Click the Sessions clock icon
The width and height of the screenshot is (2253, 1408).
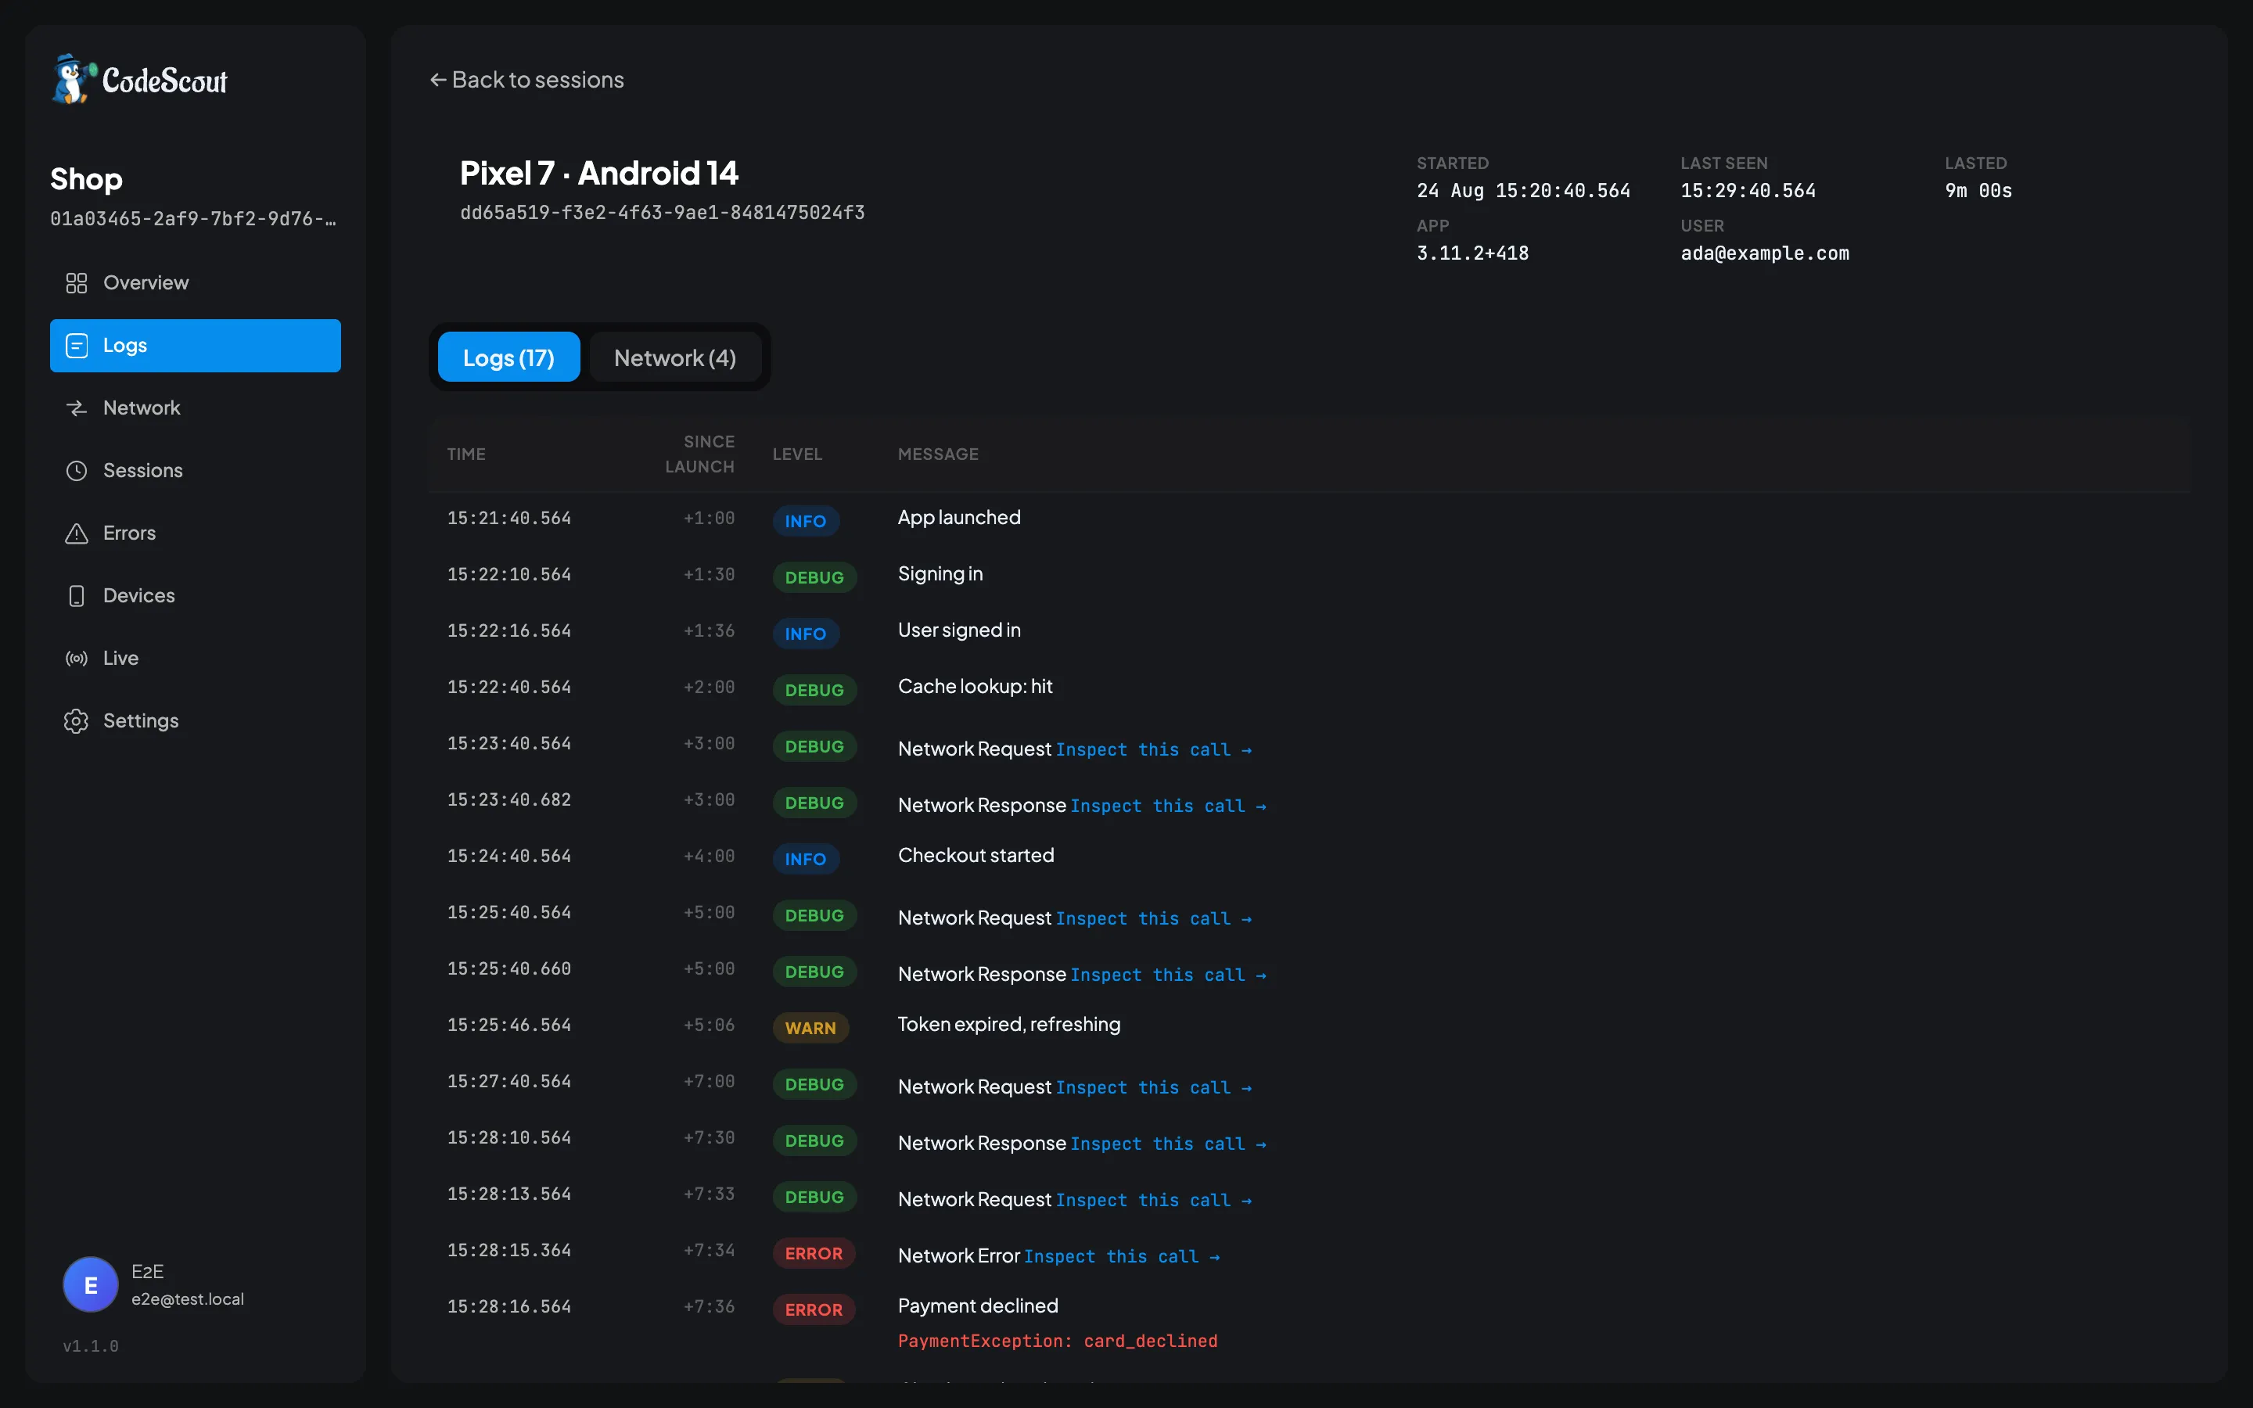pyautogui.click(x=77, y=470)
